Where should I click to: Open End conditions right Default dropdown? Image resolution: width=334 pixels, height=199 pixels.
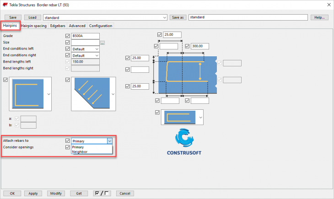[97, 56]
